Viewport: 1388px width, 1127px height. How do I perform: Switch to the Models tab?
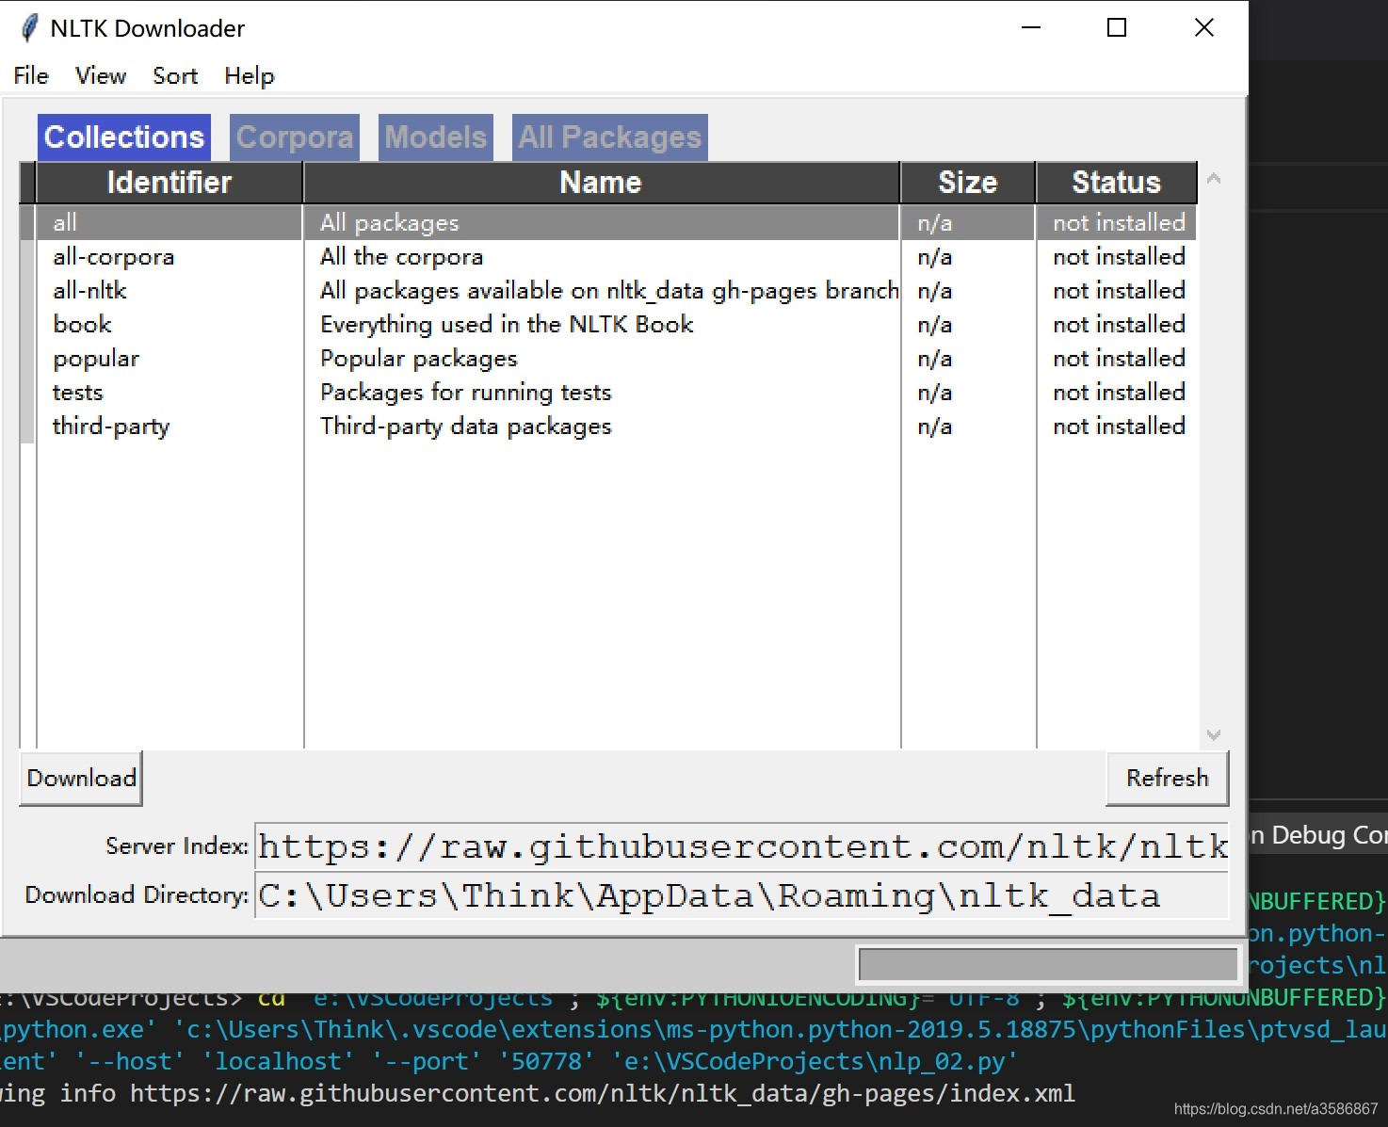(436, 137)
